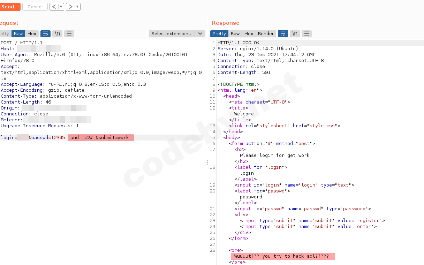Click the Accept-Encoding: gzip, deflate header

[43, 90]
